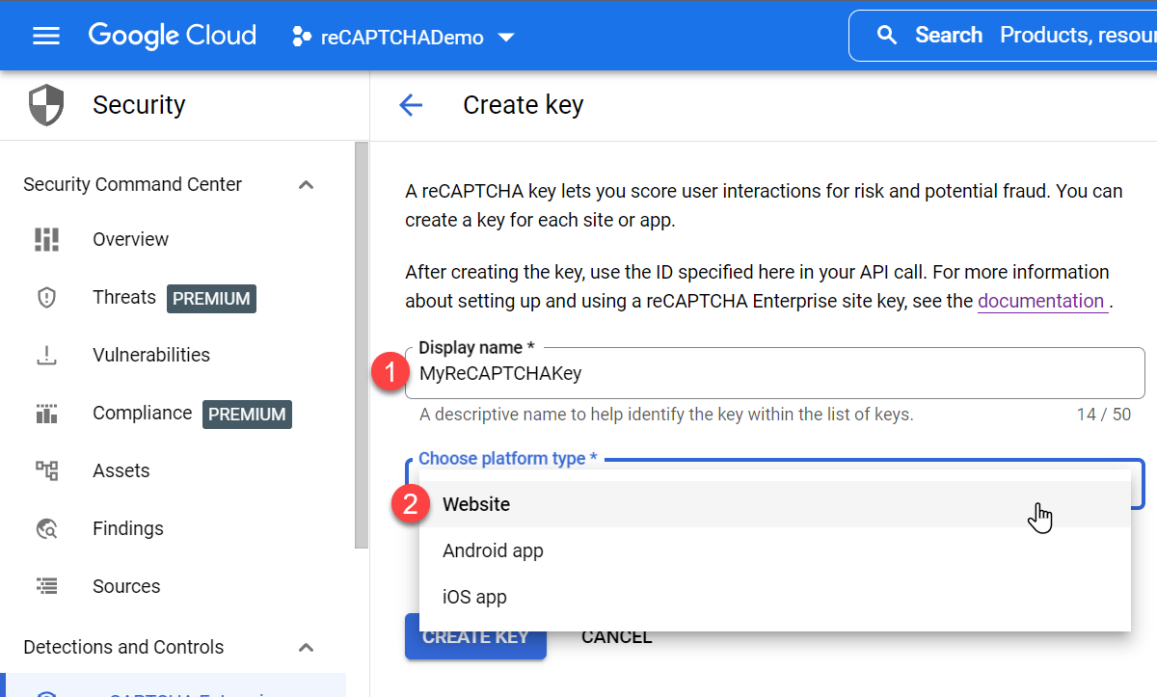The height and width of the screenshot is (697, 1157).
Task: Open Threats in the sidebar
Action: click(123, 297)
